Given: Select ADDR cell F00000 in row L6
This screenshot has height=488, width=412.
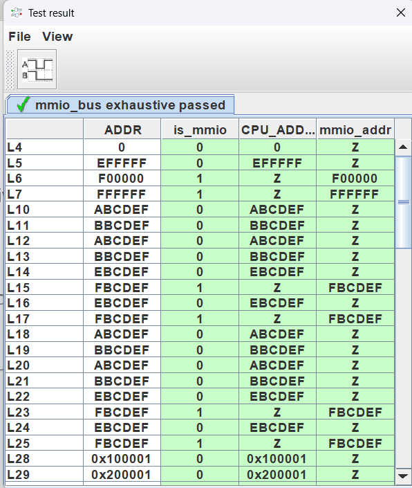Looking at the screenshot, I should pyautogui.click(x=122, y=178).
